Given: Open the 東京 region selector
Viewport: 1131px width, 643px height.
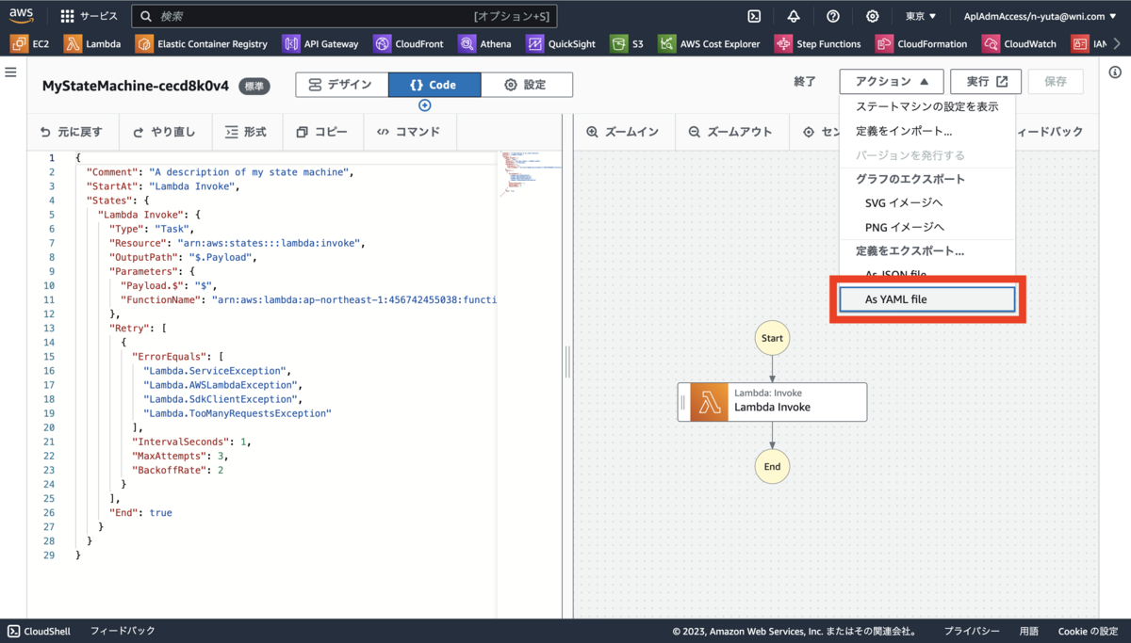Looking at the screenshot, I should pos(921,16).
